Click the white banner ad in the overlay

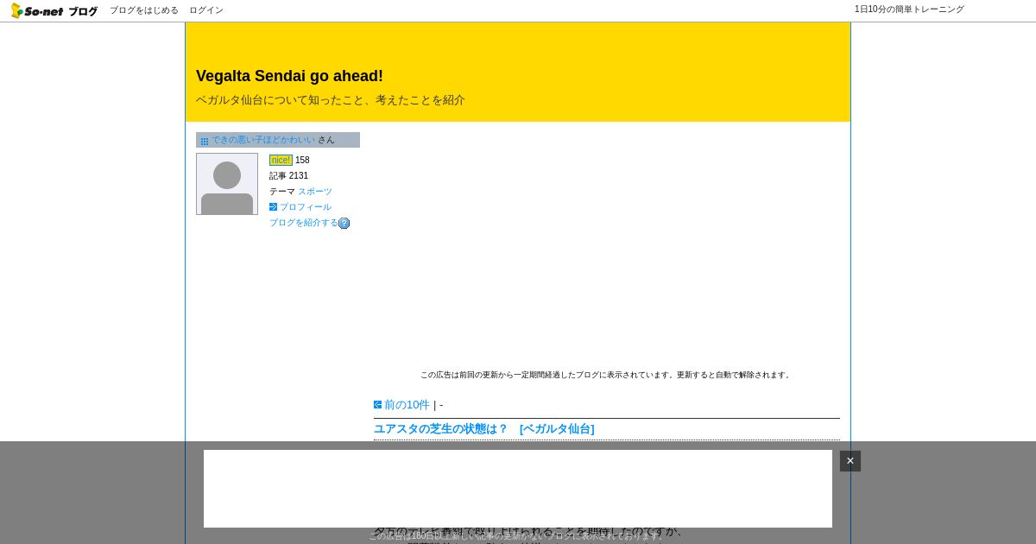[x=518, y=489]
